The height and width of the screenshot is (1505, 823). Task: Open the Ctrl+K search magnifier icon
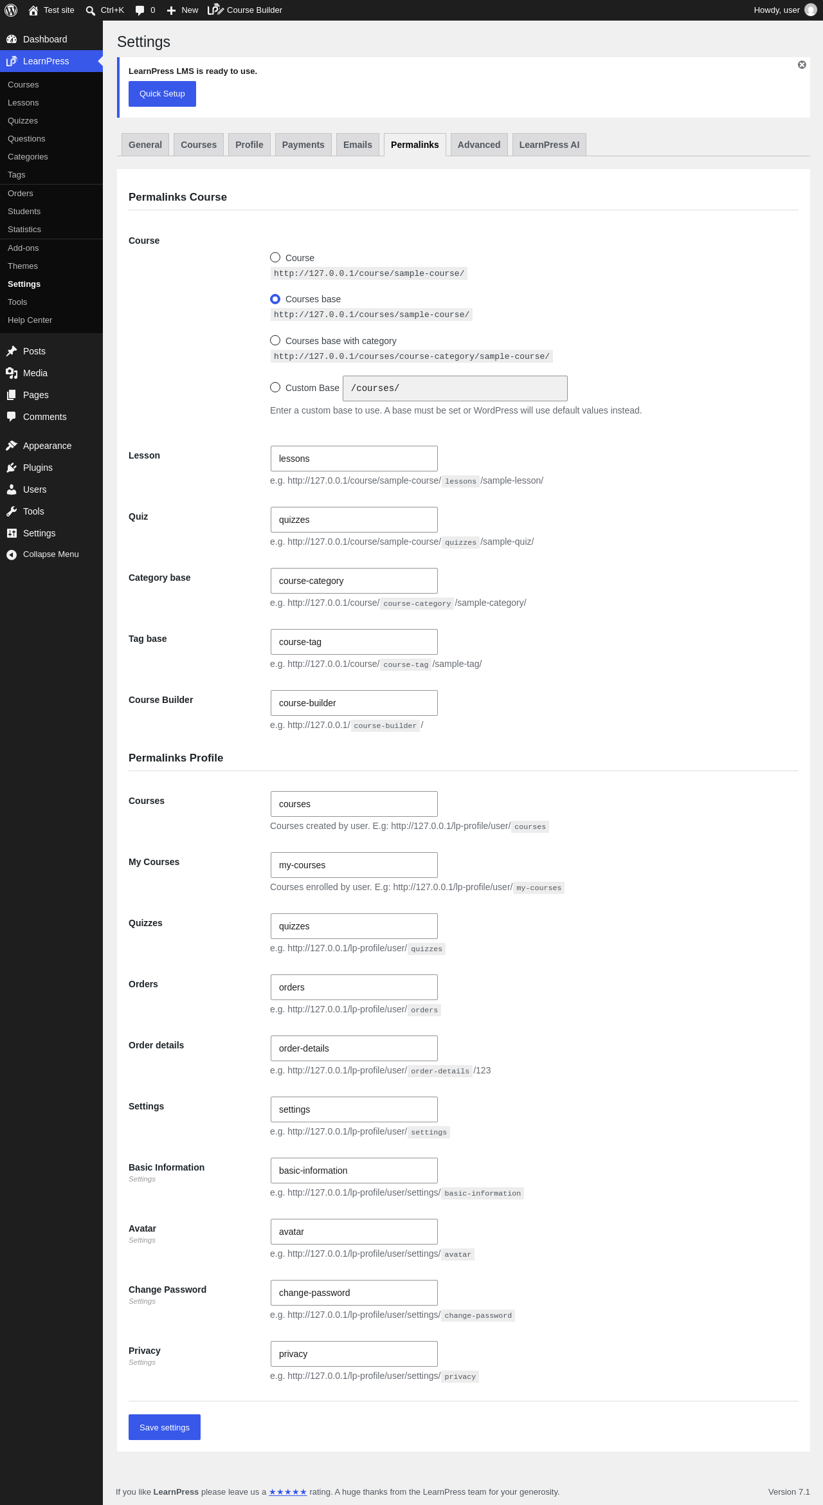point(91,10)
